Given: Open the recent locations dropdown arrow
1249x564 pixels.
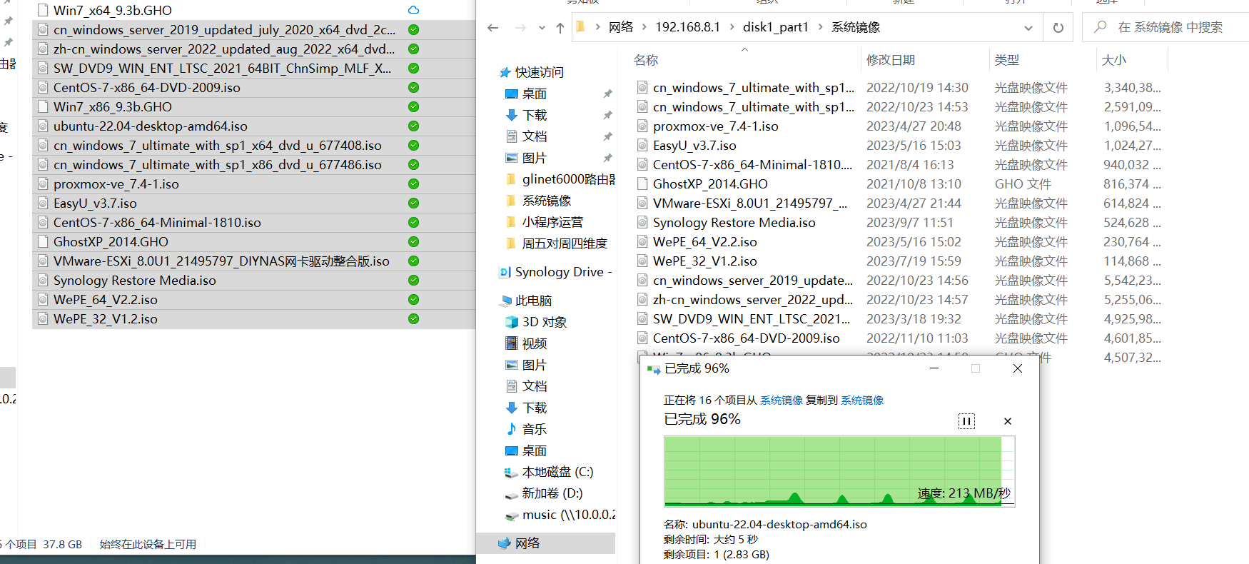Looking at the screenshot, I should pos(542,28).
